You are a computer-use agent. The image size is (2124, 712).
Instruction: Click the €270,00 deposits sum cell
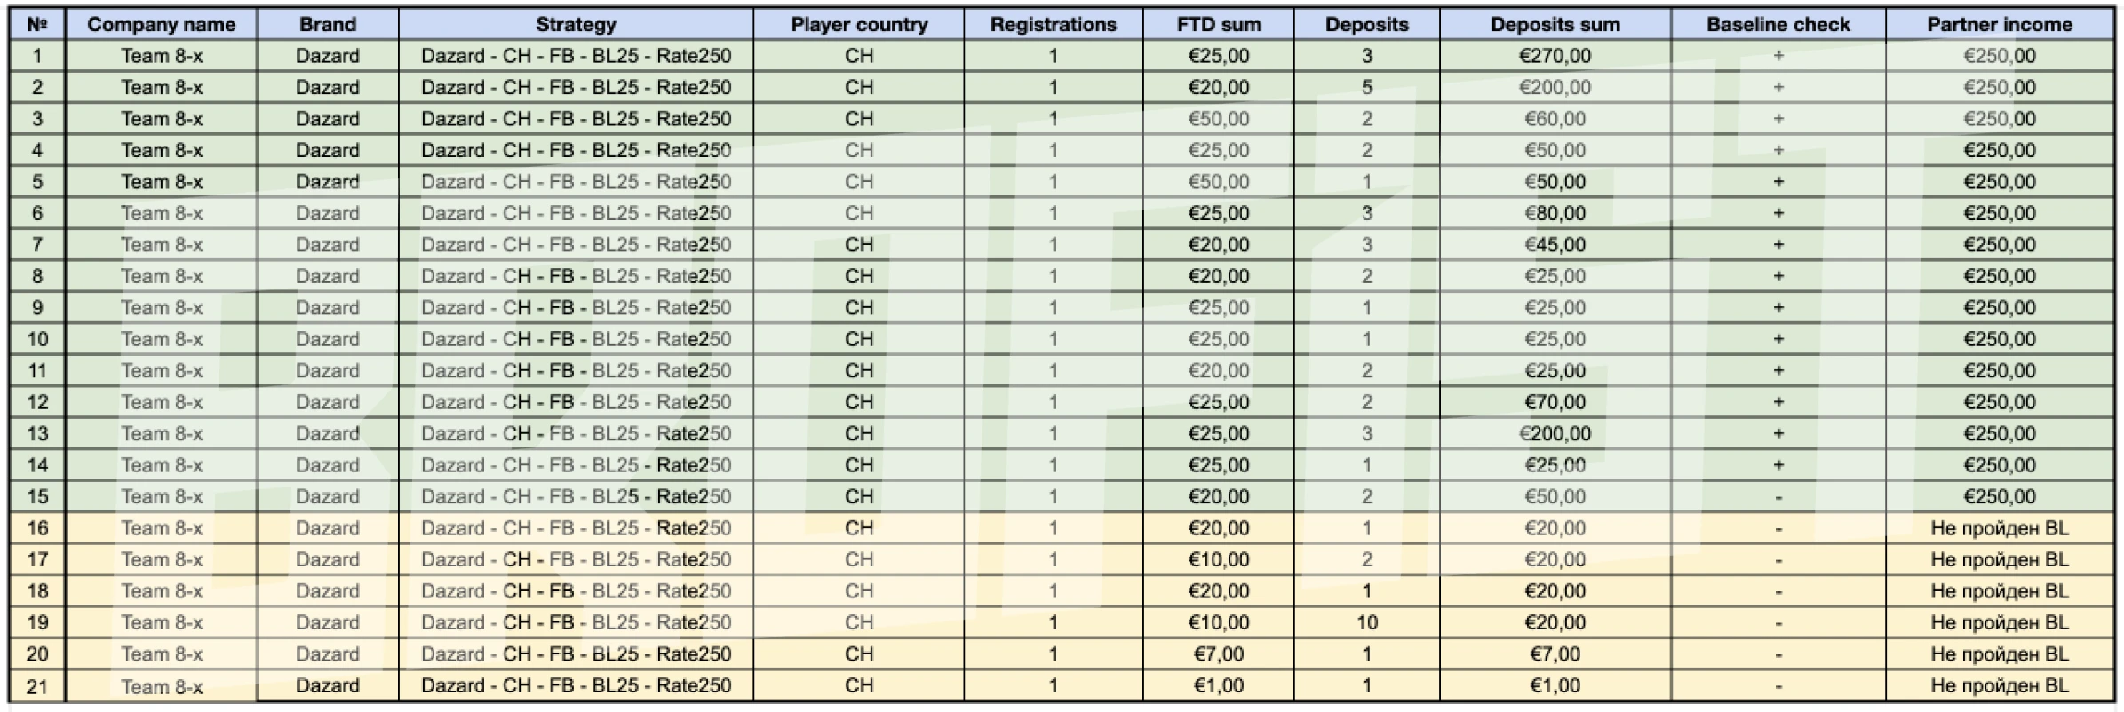click(x=1555, y=56)
